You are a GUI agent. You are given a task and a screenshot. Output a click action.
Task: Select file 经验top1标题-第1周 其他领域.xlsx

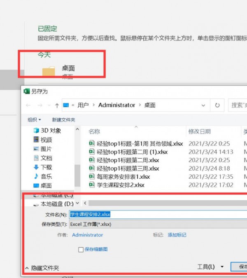pyautogui.click(x=140, y=144)
